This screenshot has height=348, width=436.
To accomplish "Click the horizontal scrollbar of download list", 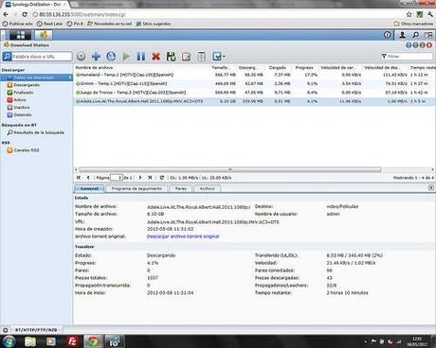I will click(x=229, y=169).
